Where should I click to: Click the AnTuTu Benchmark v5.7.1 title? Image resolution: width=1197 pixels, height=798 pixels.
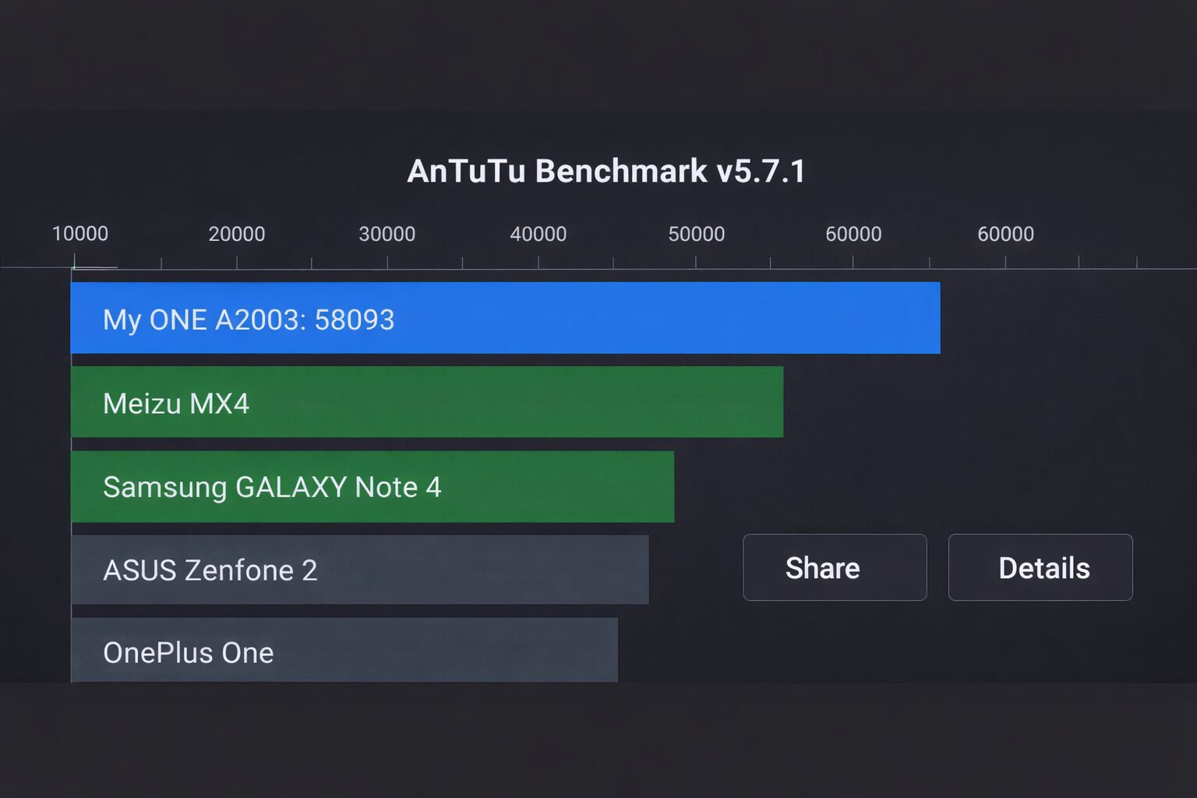tap(606, 170)
